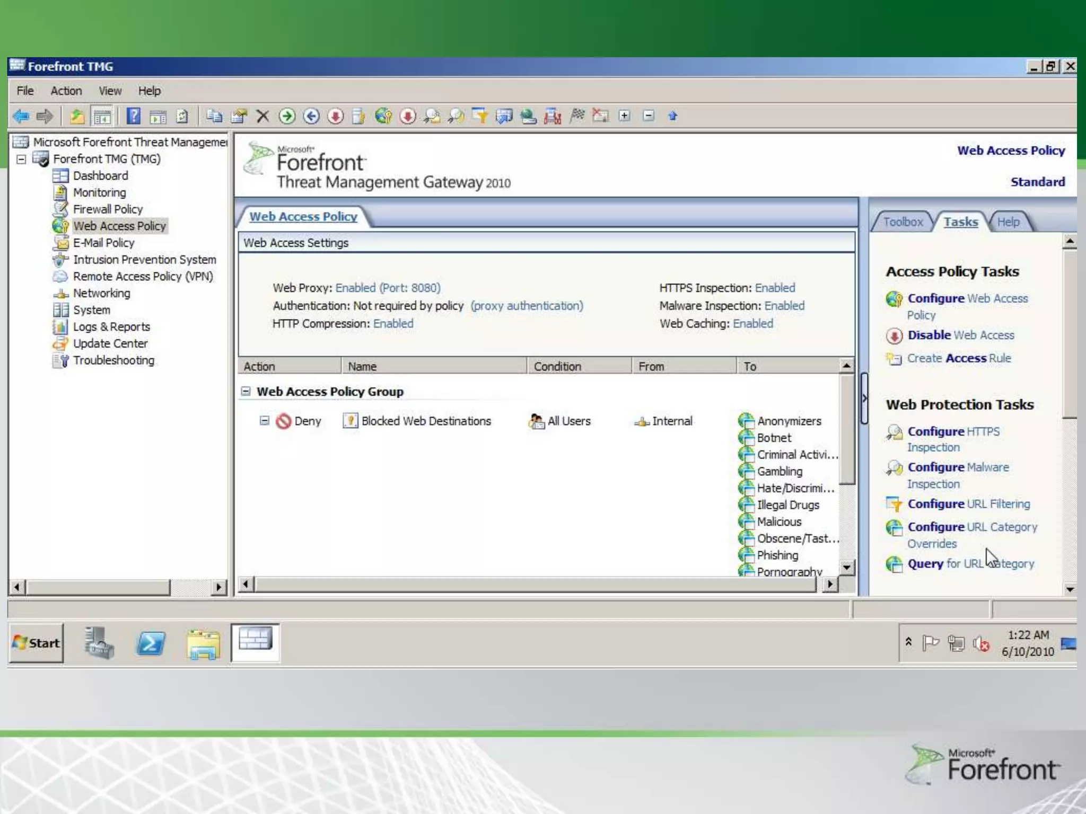Click the HTTPS Inspection Enabled link

pos(775,288)
